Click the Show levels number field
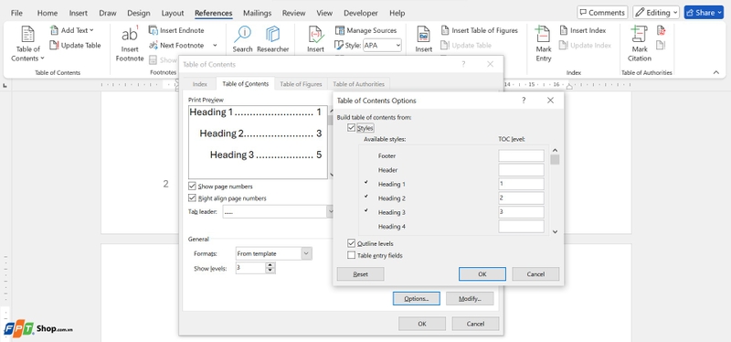The image size is (731, 342). point(250,268)
